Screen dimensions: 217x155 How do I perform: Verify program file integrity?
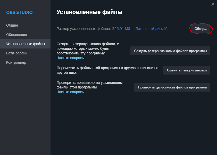[x=172, y=87]
